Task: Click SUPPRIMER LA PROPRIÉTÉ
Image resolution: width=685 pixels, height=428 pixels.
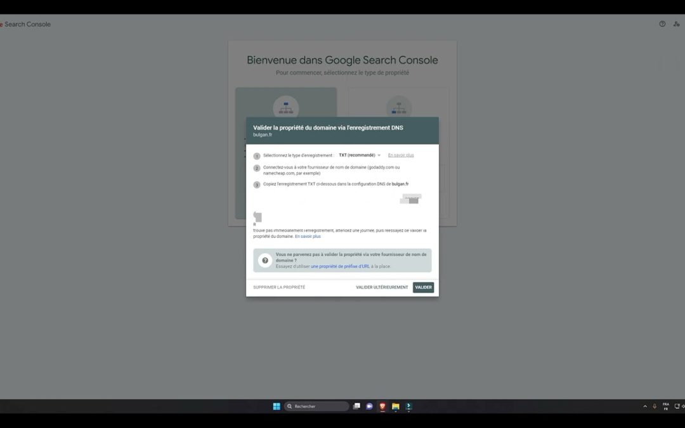Action: [279, 287]
